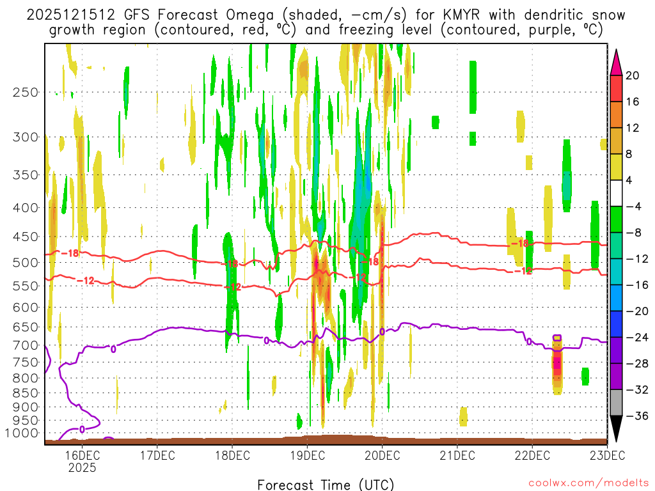Viewport: 655px width, 491px height.
Task: Click the 450 pressure level label
Action: pyautogui.click(x=26, y=237)
